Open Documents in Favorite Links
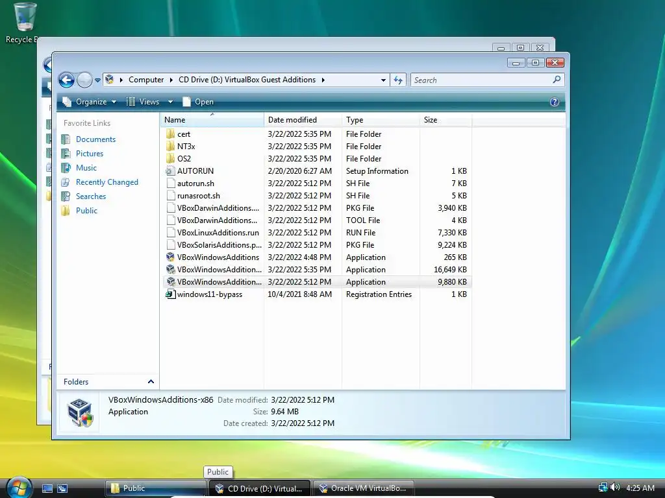The width and height of the screenshot is (665, 498). click(x=95, y=139)
